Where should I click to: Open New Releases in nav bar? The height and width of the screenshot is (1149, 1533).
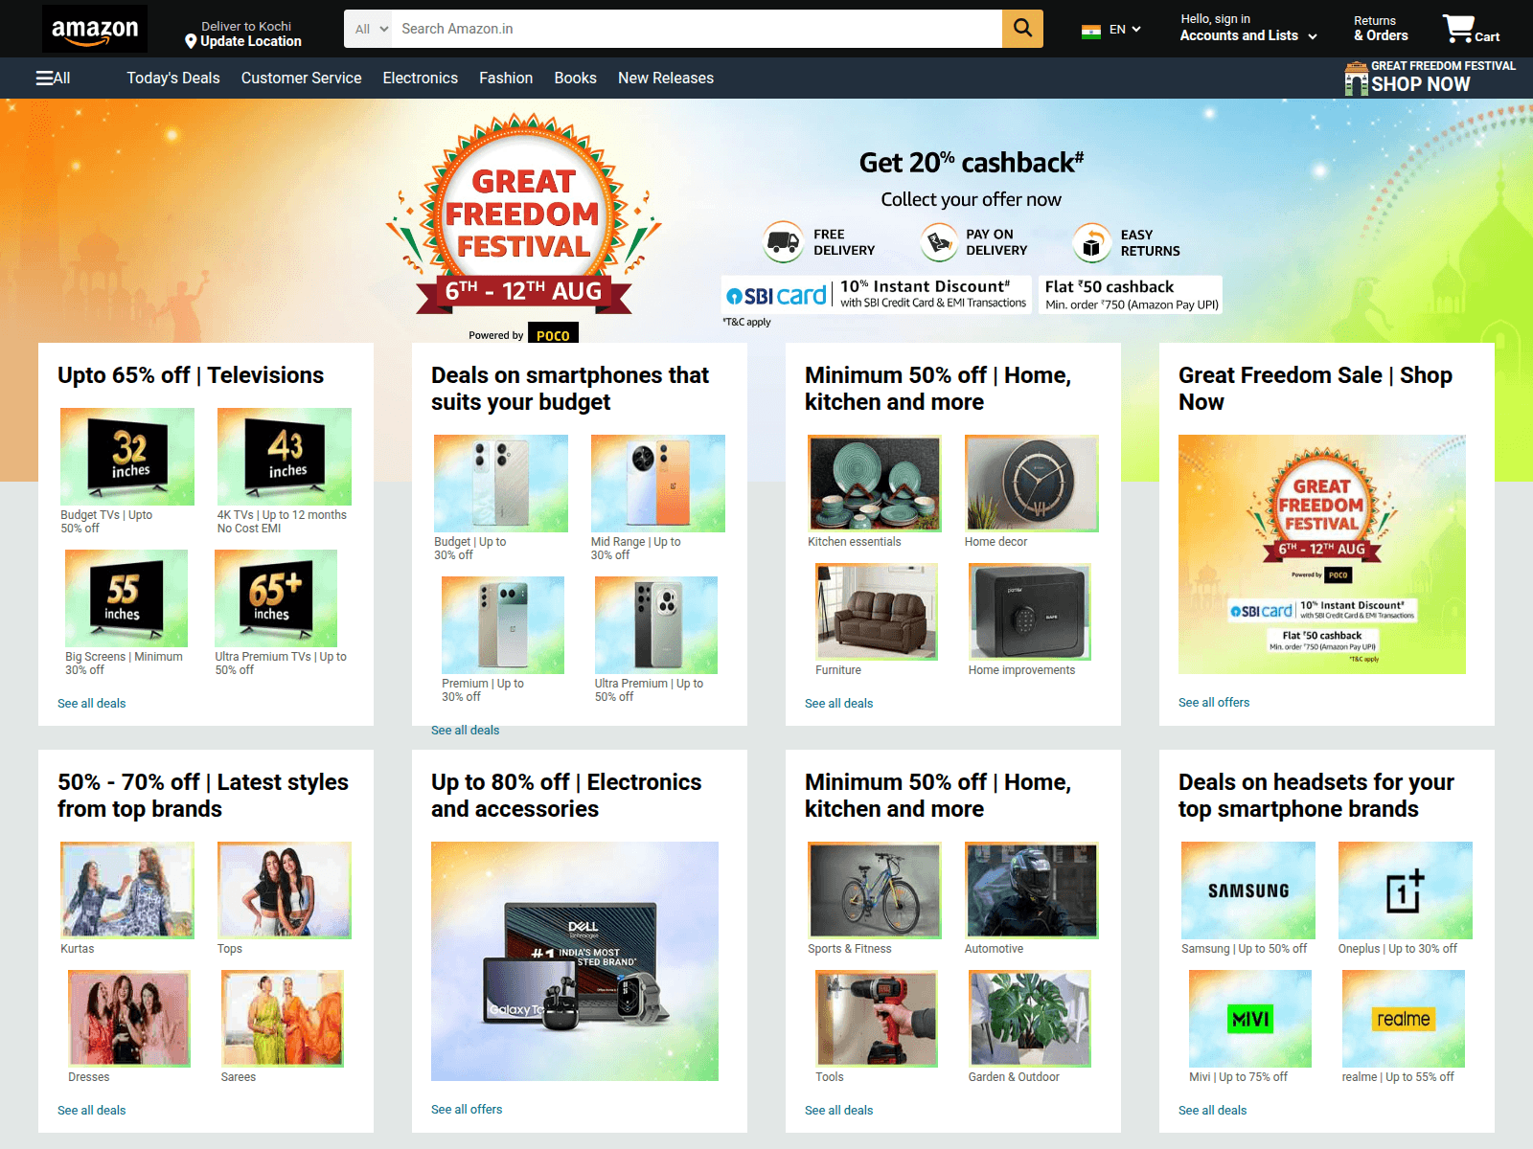666,79
